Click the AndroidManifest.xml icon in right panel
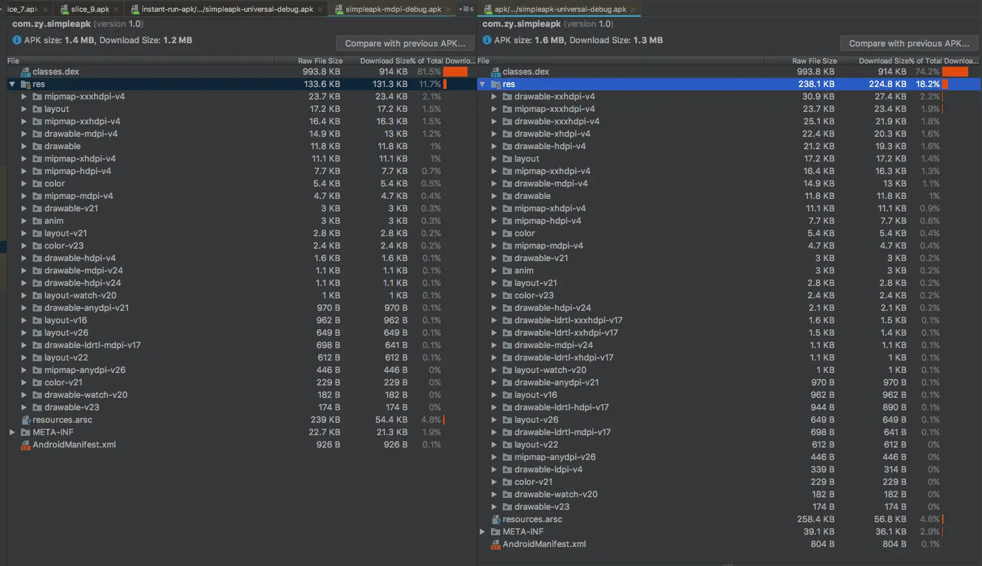This screenshot has height=566, width=982. (496, 544)
